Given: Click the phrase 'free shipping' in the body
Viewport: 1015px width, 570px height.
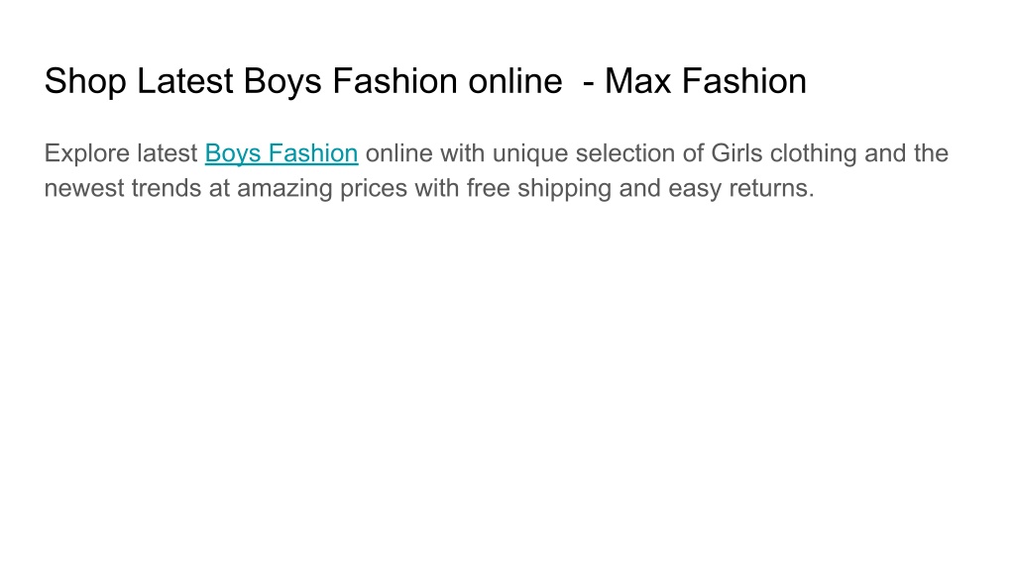Looking at the screenshot, I should click(538, 189).
